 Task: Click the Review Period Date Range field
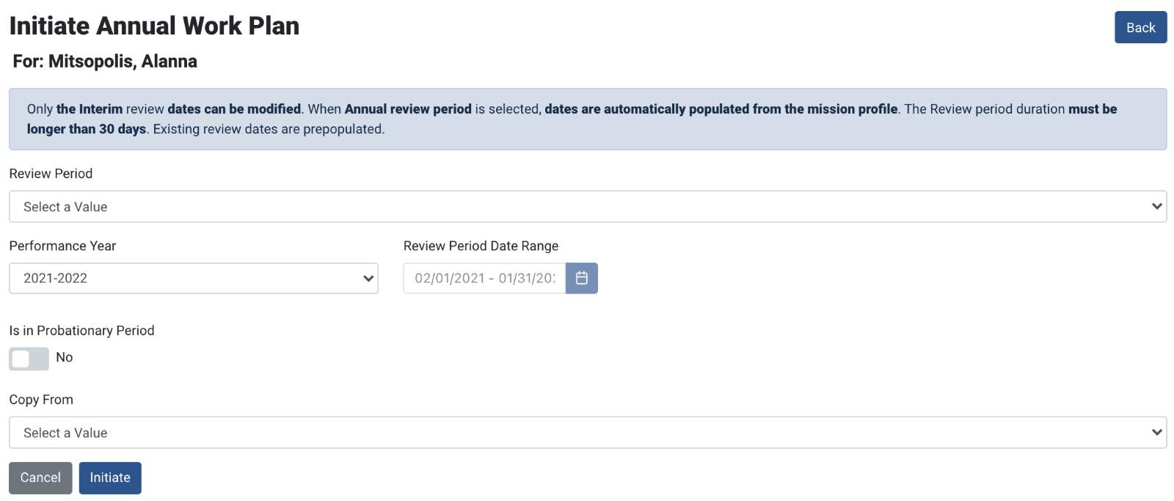tap(484, 278)
